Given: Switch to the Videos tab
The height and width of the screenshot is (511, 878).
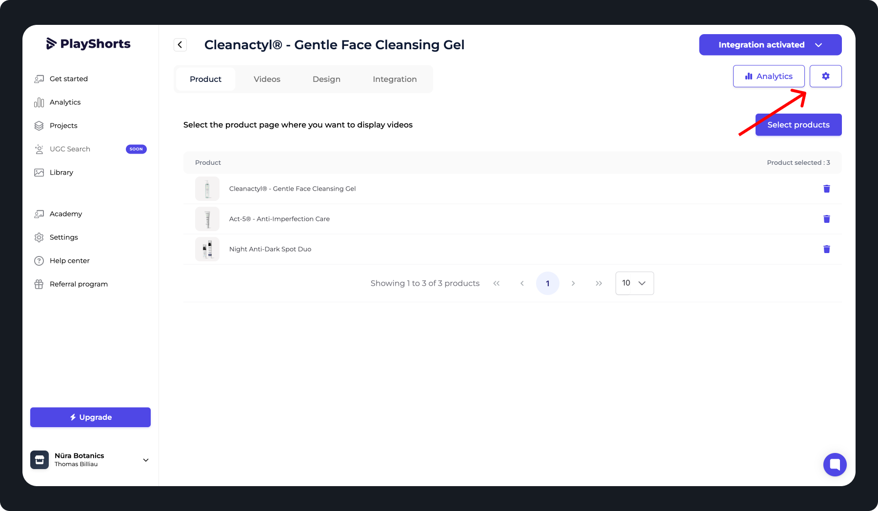Looking at the screenshot, I should [267, 79].
